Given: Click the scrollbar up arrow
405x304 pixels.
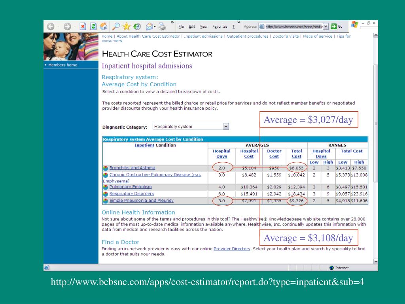Looking at the screenshot, I should click(376, 35).
